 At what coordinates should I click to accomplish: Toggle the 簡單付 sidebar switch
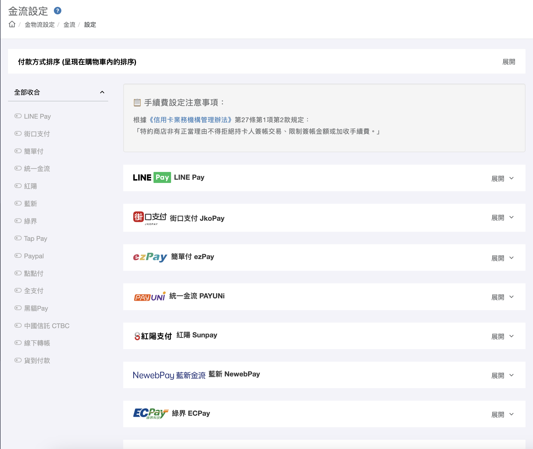[18, 151]
